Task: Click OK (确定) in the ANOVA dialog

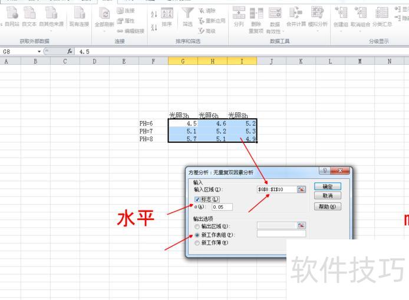Action: click(x=328, y=186)
